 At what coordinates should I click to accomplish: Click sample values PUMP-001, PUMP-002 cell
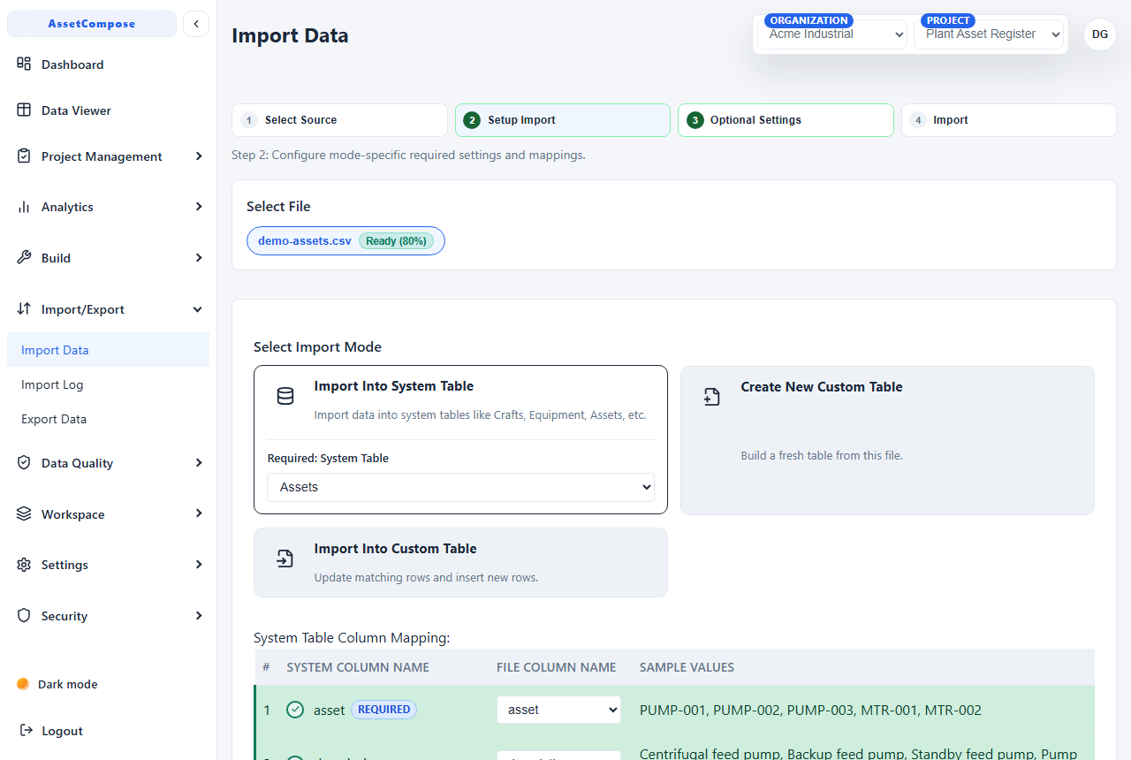pos(810,710)
